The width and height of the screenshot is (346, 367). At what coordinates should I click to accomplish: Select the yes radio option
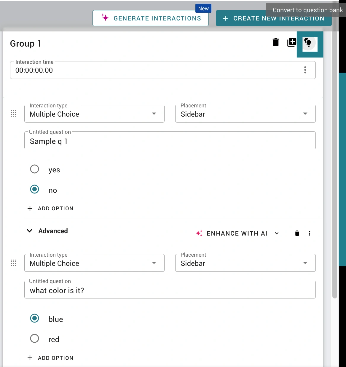click(x=35, y=169)
